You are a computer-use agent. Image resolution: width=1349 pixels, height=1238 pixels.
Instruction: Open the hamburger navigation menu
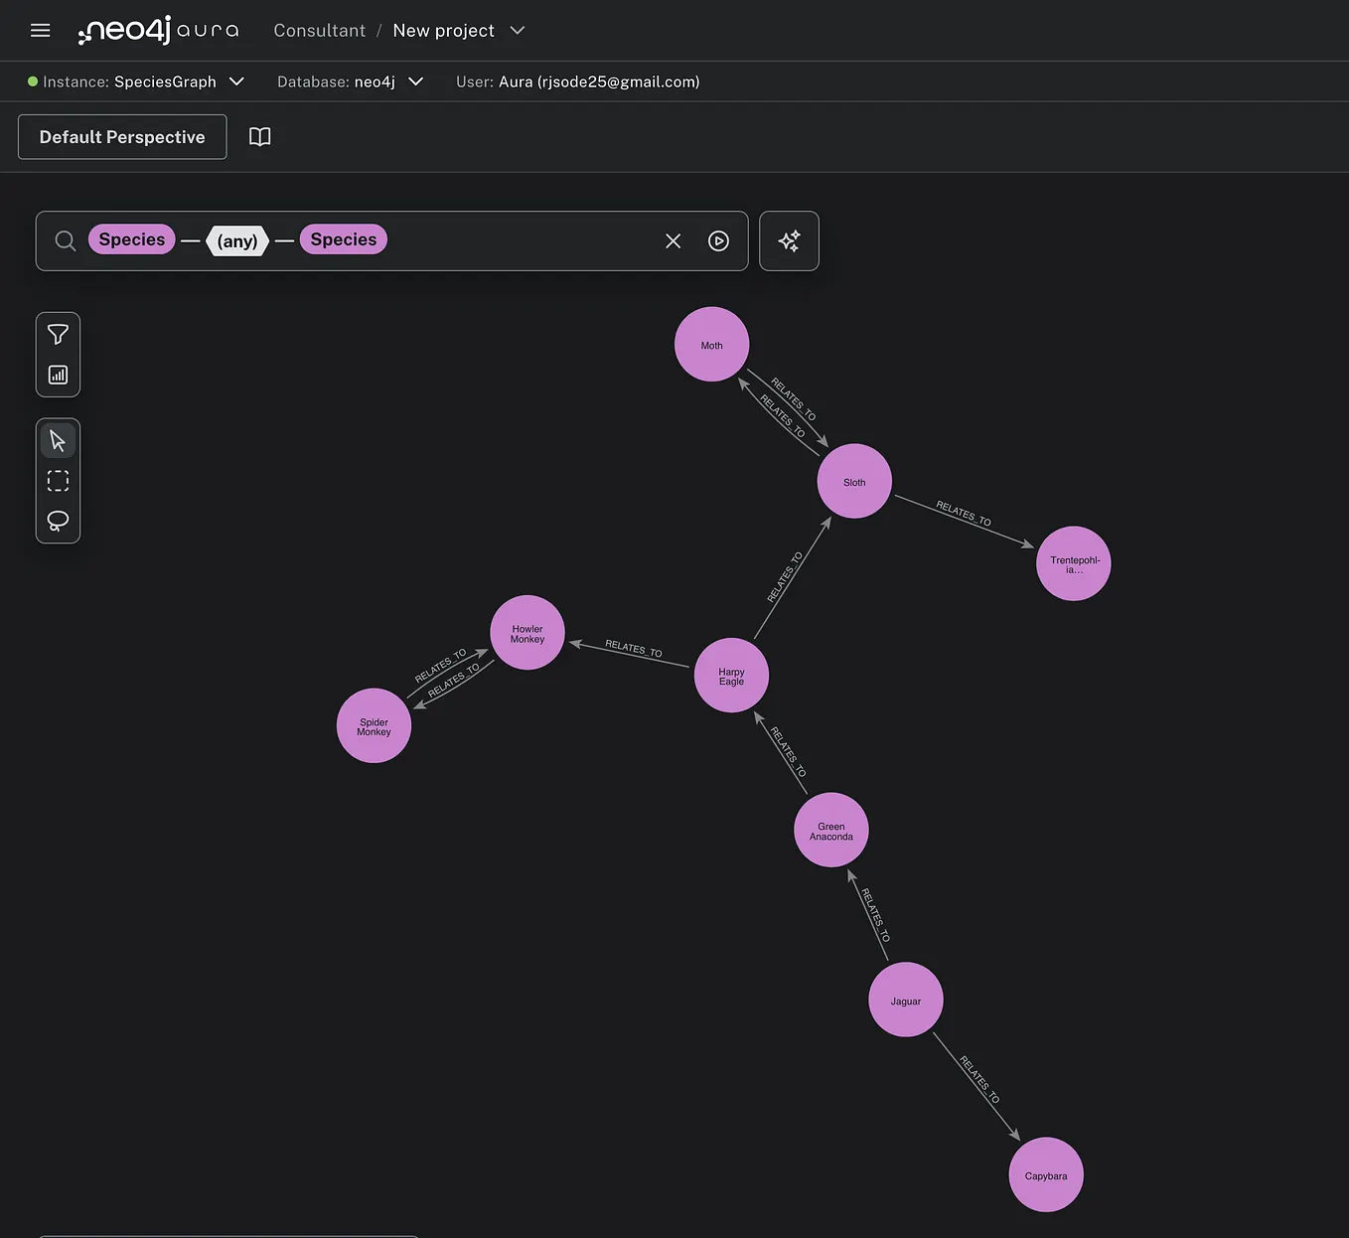click(40, 30)
